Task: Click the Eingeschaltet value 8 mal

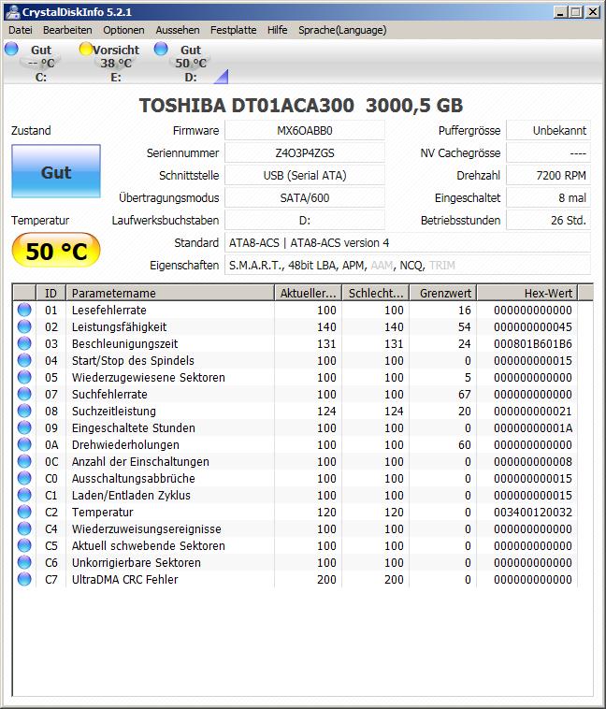Action: pos(548,197)
